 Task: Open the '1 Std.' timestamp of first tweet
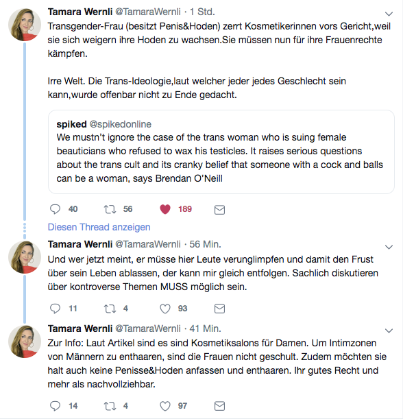point(202,12)
